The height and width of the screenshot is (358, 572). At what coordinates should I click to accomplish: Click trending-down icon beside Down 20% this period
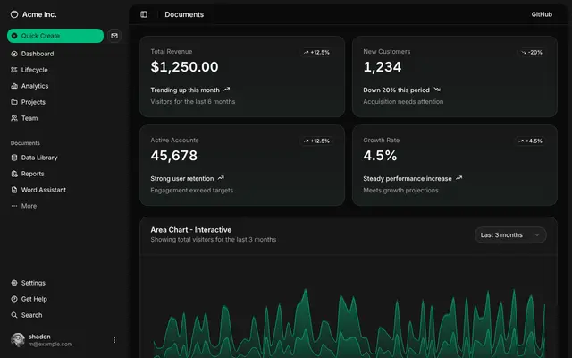(x=437, y=89)
